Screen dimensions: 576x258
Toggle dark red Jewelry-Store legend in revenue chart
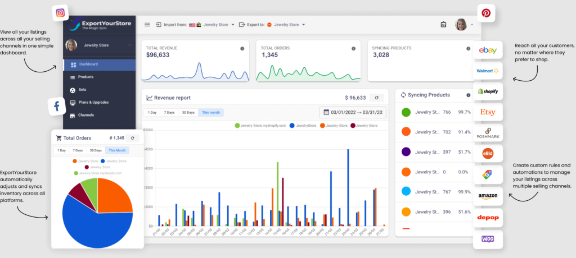click(364, 126)
